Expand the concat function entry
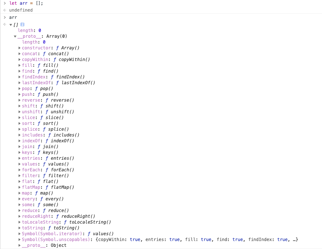This screenshot has height=249, width=322. pos(20,54)
